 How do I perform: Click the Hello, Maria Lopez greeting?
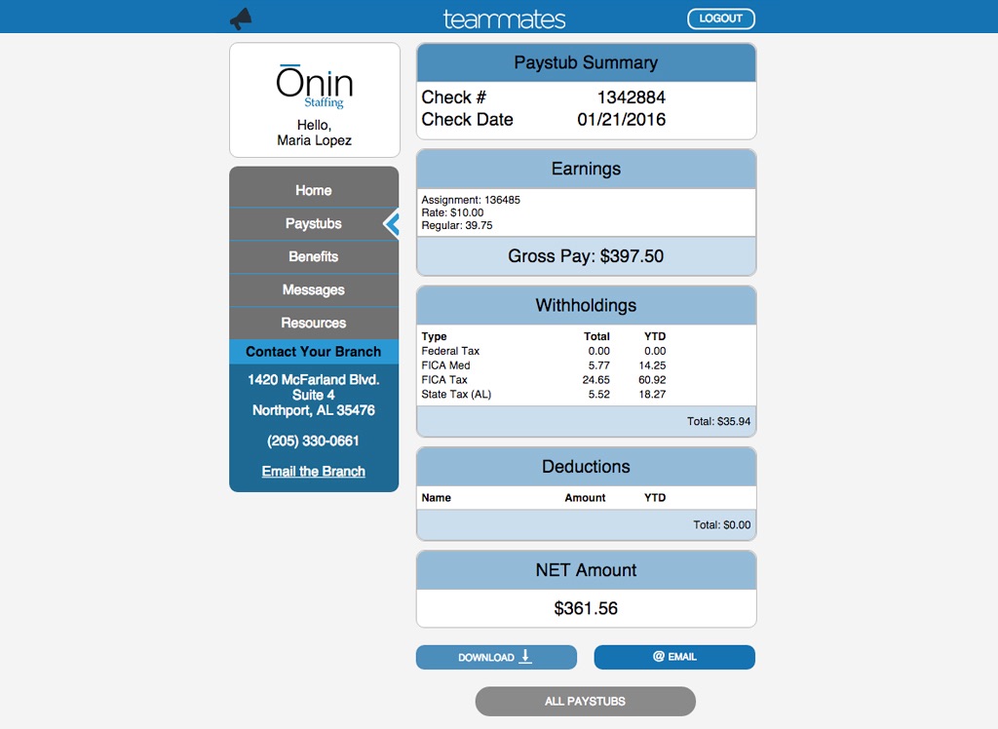click(x=314, y=133)
